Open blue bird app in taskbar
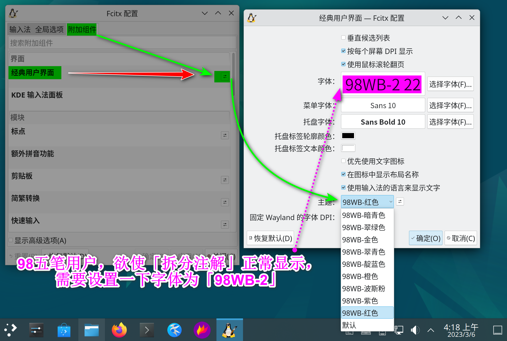The image size is (507, 341). [174, 330]
